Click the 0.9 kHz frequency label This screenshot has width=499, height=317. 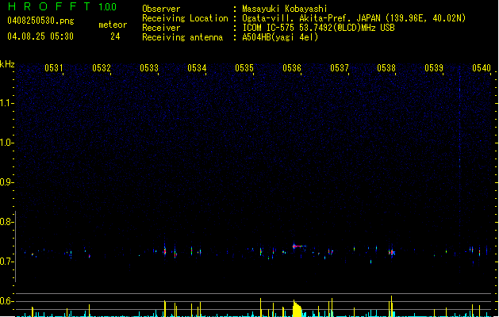(6, 182)
